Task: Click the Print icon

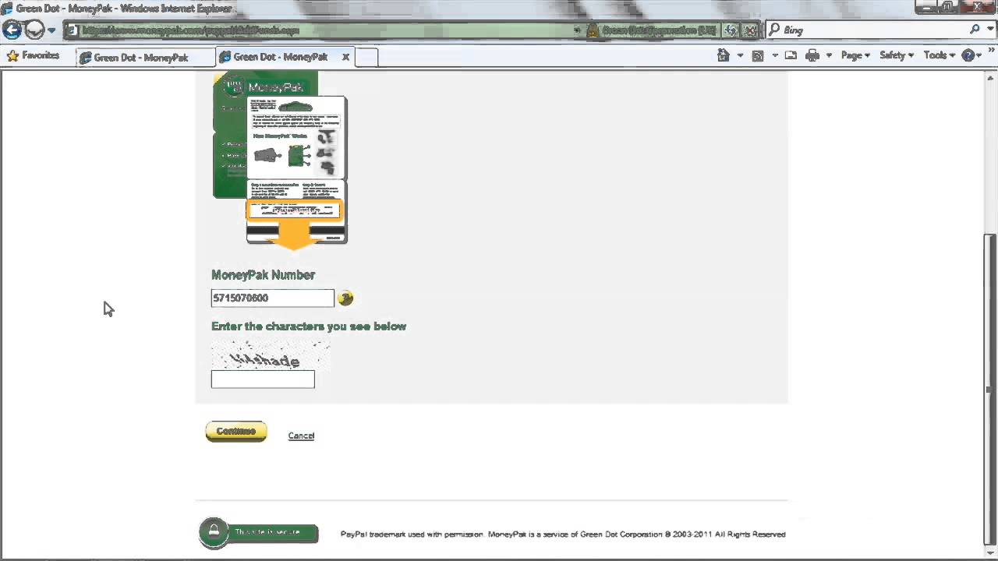Action: (812, 55)
